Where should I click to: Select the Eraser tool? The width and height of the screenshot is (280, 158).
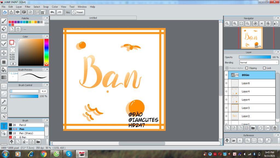click(4, 29)
